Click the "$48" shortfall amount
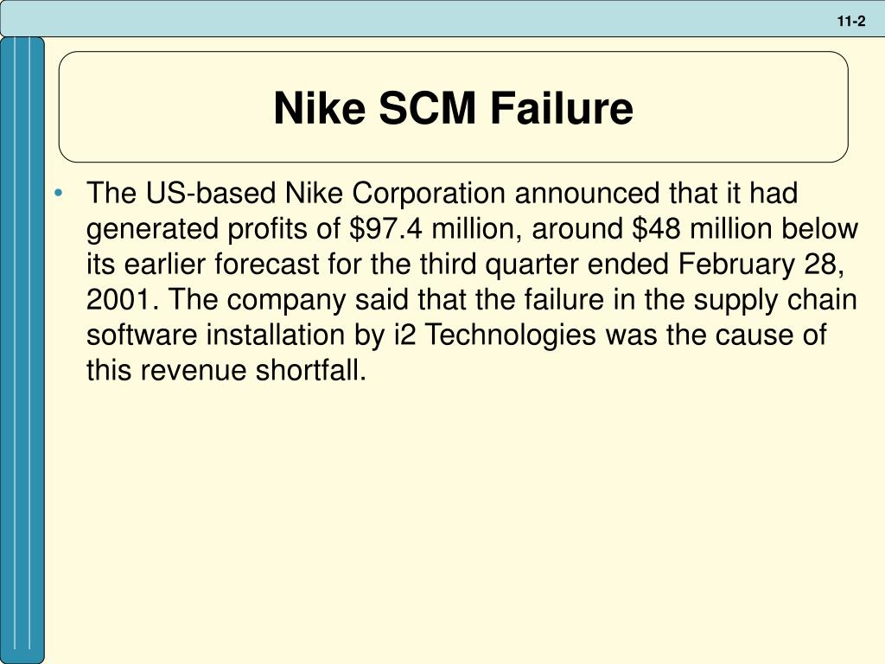The image size is (885, 664). (657, 228)
